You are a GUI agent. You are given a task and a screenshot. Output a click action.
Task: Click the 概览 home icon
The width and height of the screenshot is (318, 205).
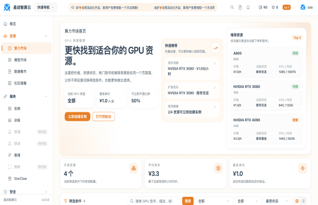(x=5, y=24)
